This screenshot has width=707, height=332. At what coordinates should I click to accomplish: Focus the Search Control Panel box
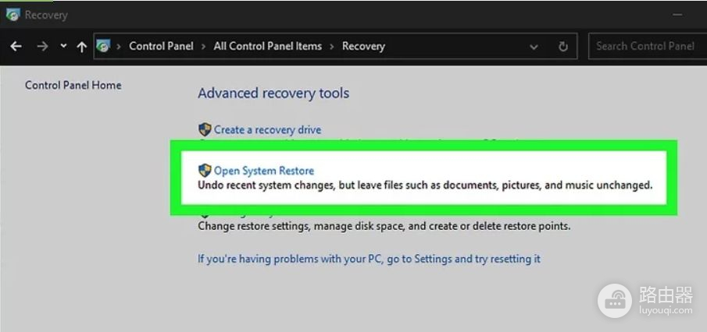(645, 46)
